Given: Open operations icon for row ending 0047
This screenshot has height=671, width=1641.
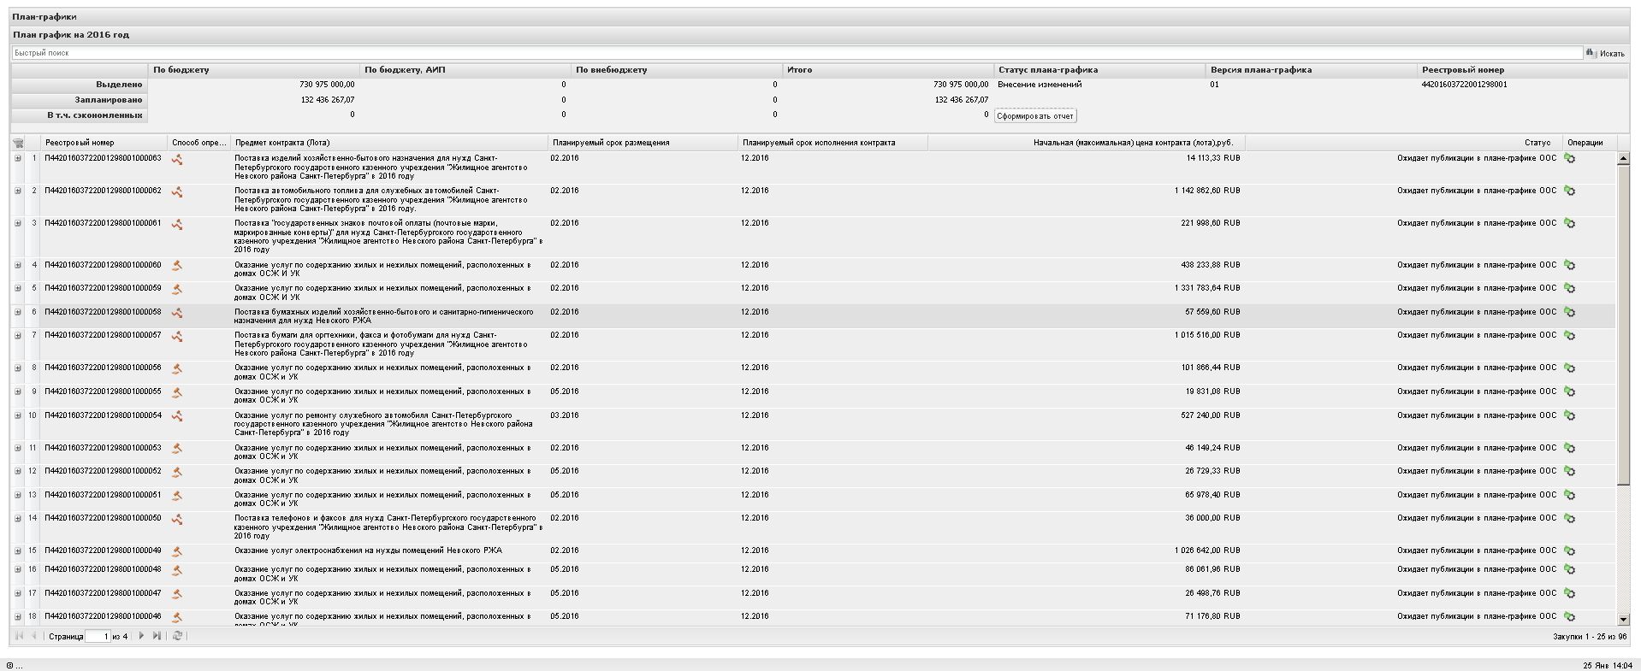Looking at the screenshot, I should coord(1569,593).
